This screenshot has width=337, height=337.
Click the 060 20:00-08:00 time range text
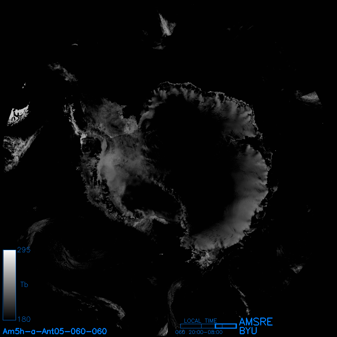point(199,332)
